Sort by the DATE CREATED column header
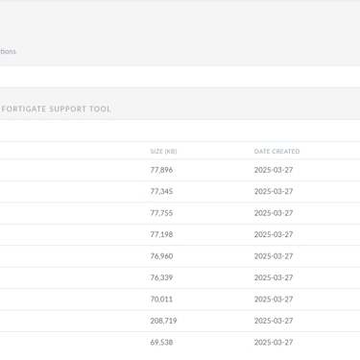This screenshot has width=360, height=360. coord(276,152)
